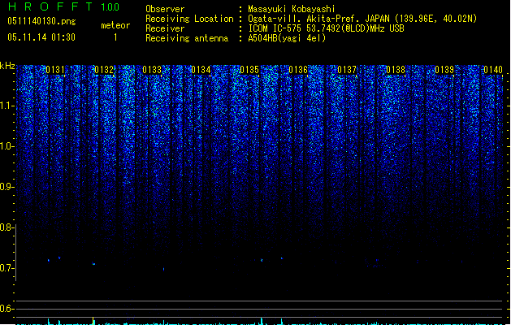Click the yellow meteor detection spike in bottom trace
Viewport: 511px width, 325px height.
tap(93, 321)
